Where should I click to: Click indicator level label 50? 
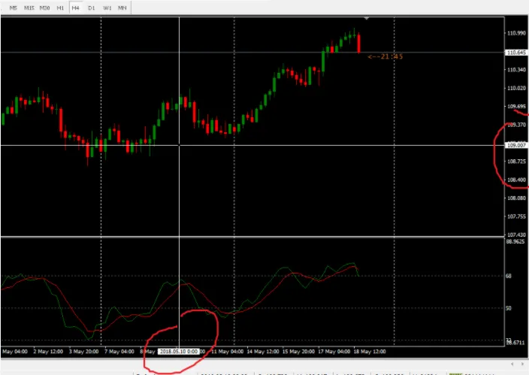click(509, 308)
